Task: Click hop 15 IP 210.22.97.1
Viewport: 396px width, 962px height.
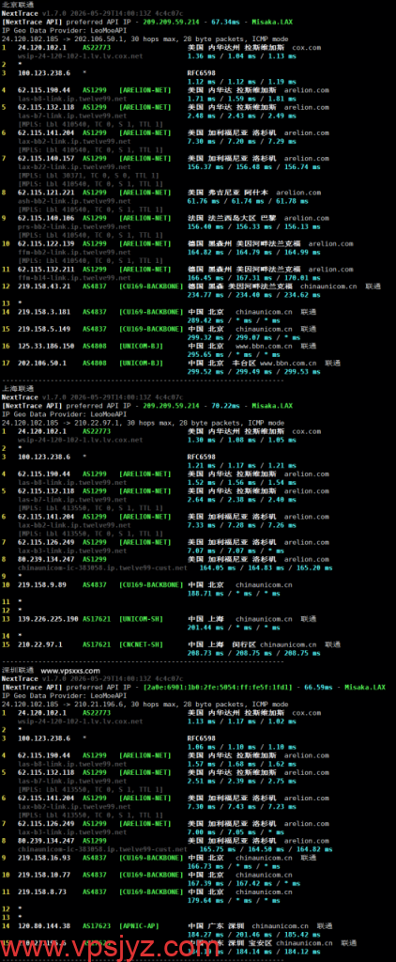Action: coord(40,644)
